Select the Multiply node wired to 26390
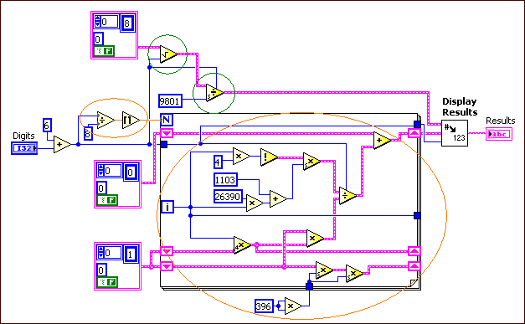 coord(255,203)
